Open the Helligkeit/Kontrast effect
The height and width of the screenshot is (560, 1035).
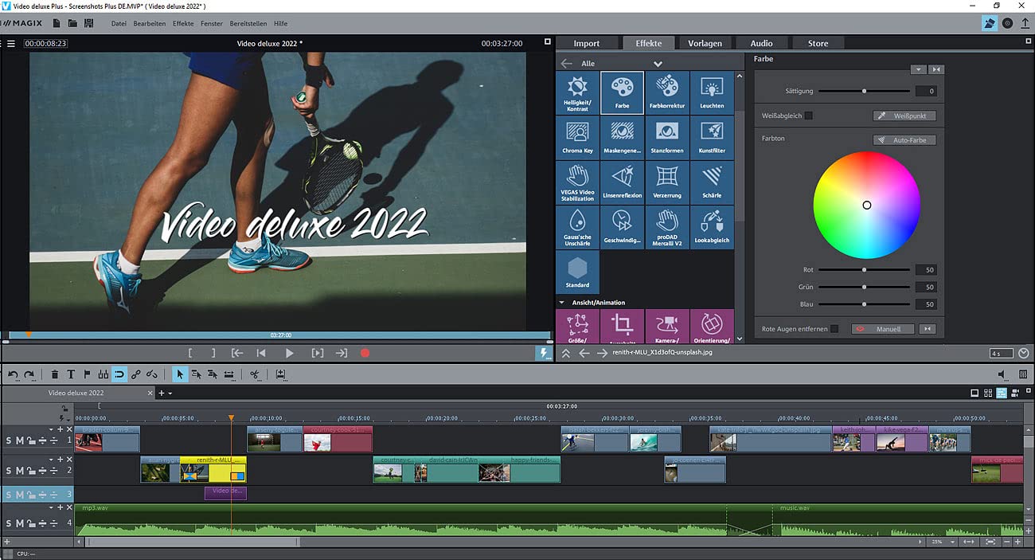click(x=577, y=93)
